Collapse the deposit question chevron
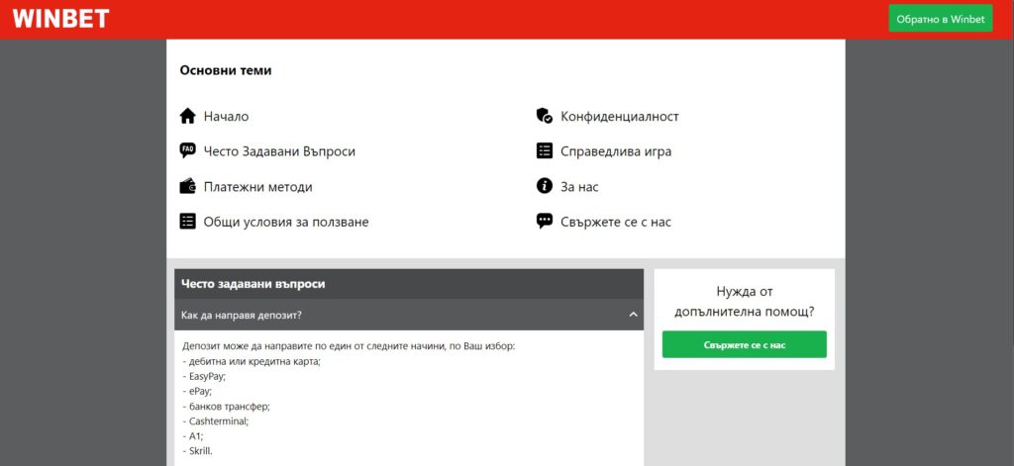This screenshot has height=466, width=1014. point(633,315)
